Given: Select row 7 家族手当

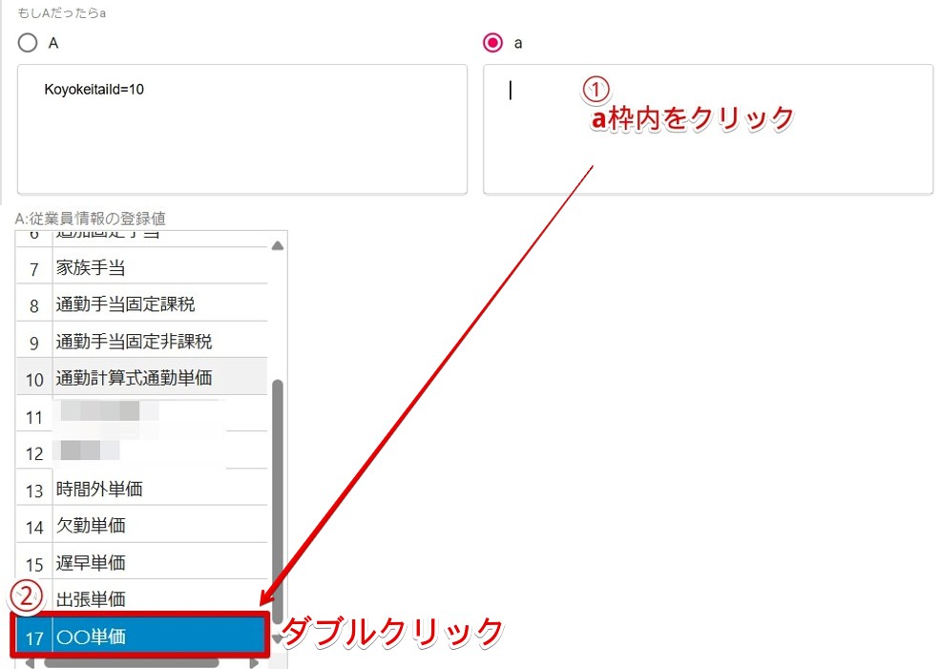Looking at the screenshot, I should pyautogui.click(x=141, y=266).
